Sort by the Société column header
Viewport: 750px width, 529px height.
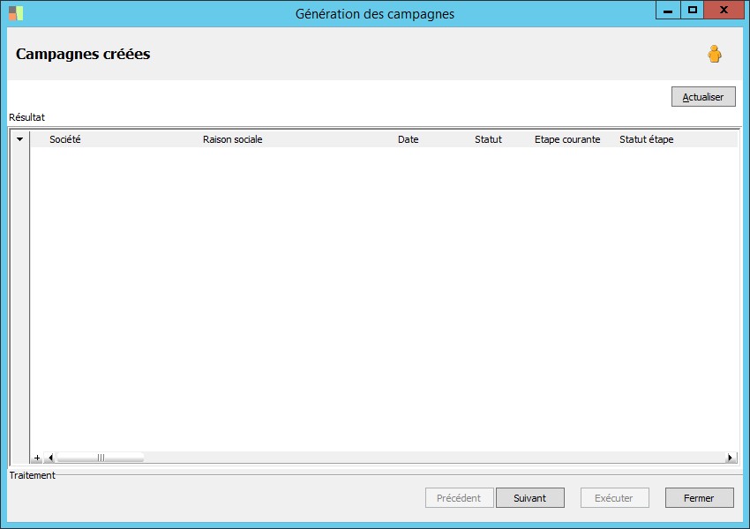[65, 139]
